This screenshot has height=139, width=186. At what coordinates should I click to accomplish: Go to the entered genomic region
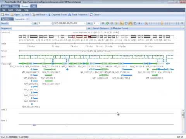(89, 23)
